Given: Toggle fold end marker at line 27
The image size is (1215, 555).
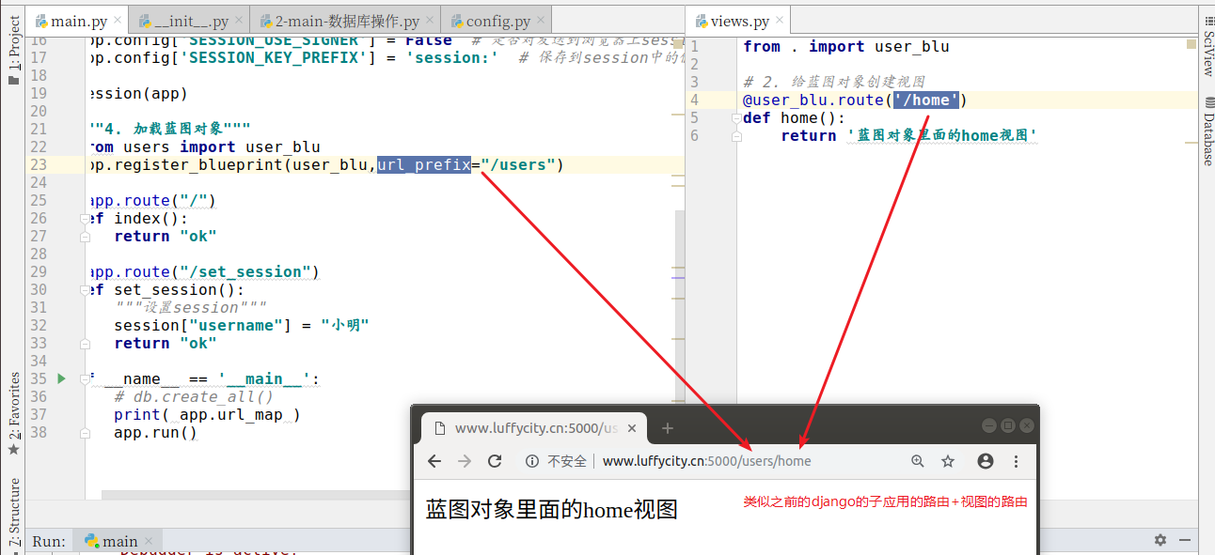Looking at the screenshot, I should (85, 237).
